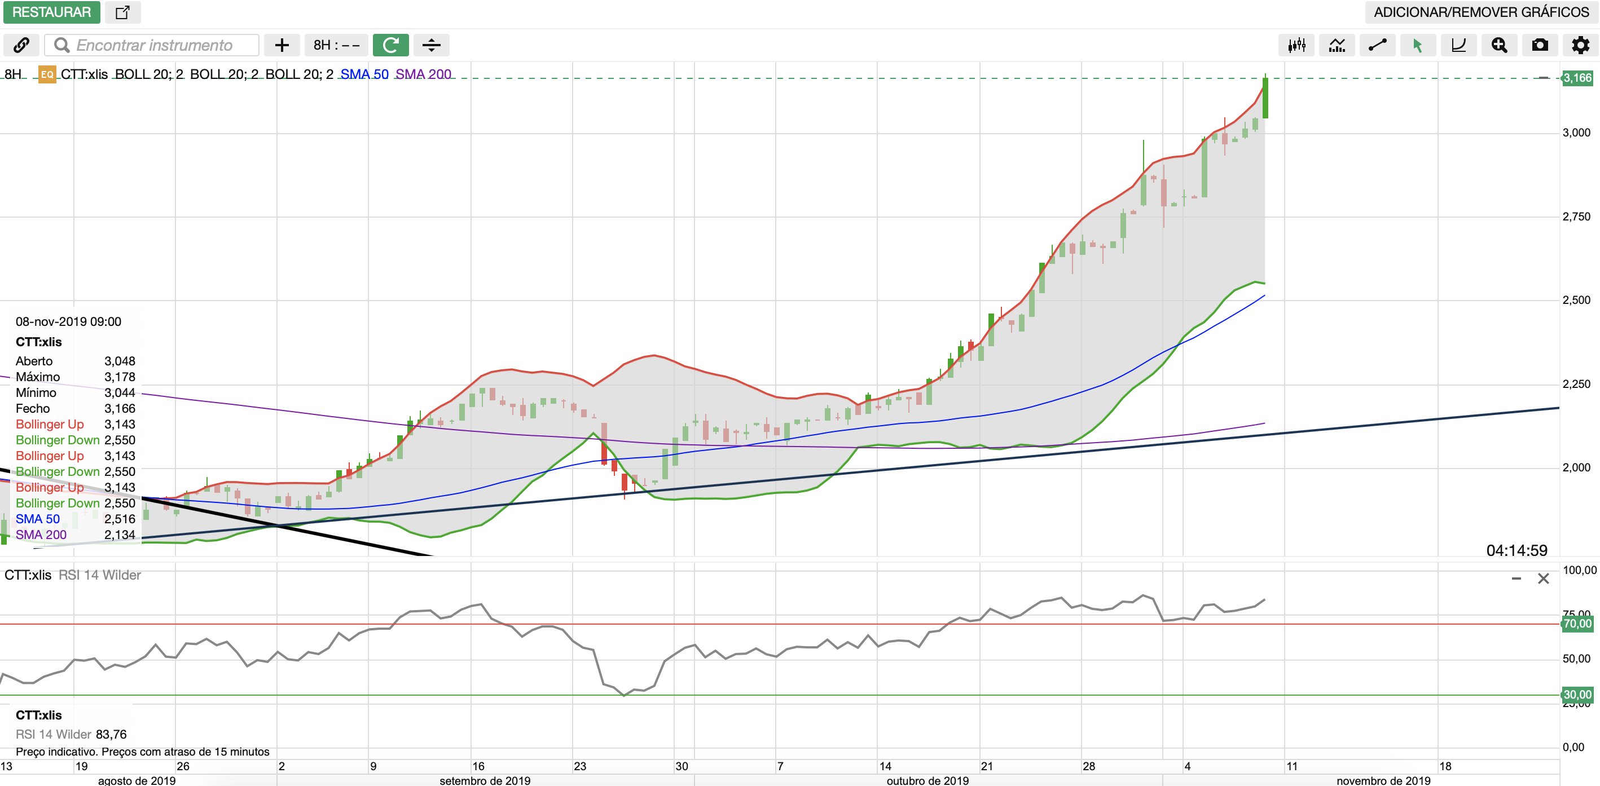The height and width of the screenshot is (786, 1600).
Task: Click the zoom-in magnifier icon
Action: tap(1499, 45)
